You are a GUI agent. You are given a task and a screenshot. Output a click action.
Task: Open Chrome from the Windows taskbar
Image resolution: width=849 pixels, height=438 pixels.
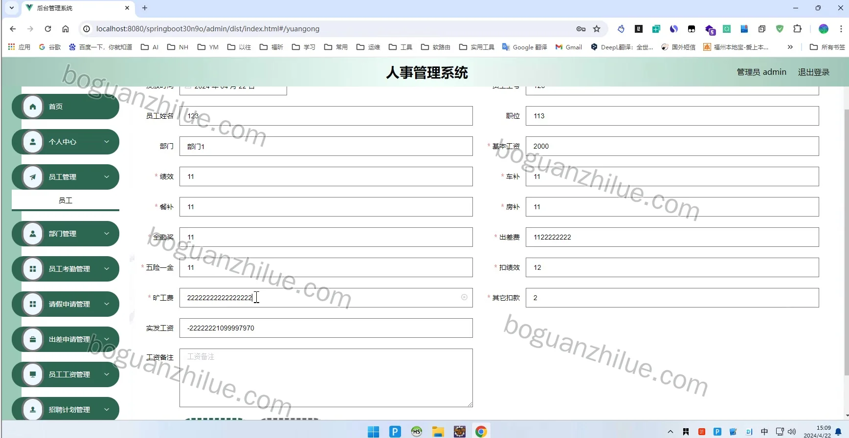click(481, 431)
